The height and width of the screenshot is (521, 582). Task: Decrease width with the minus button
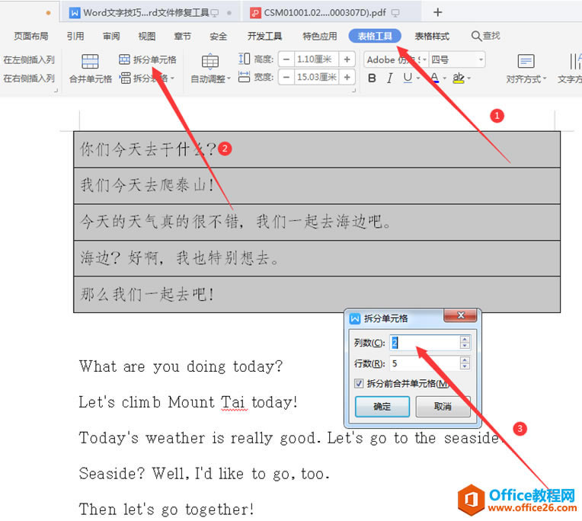coord(286,77)
